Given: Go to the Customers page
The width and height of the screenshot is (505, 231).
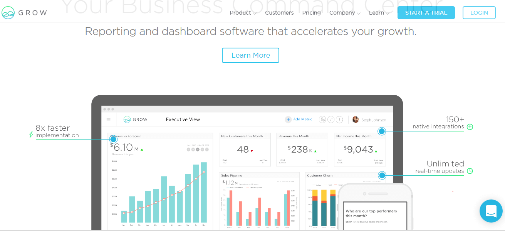Looking at the screenshot, I should coord(279,13).
